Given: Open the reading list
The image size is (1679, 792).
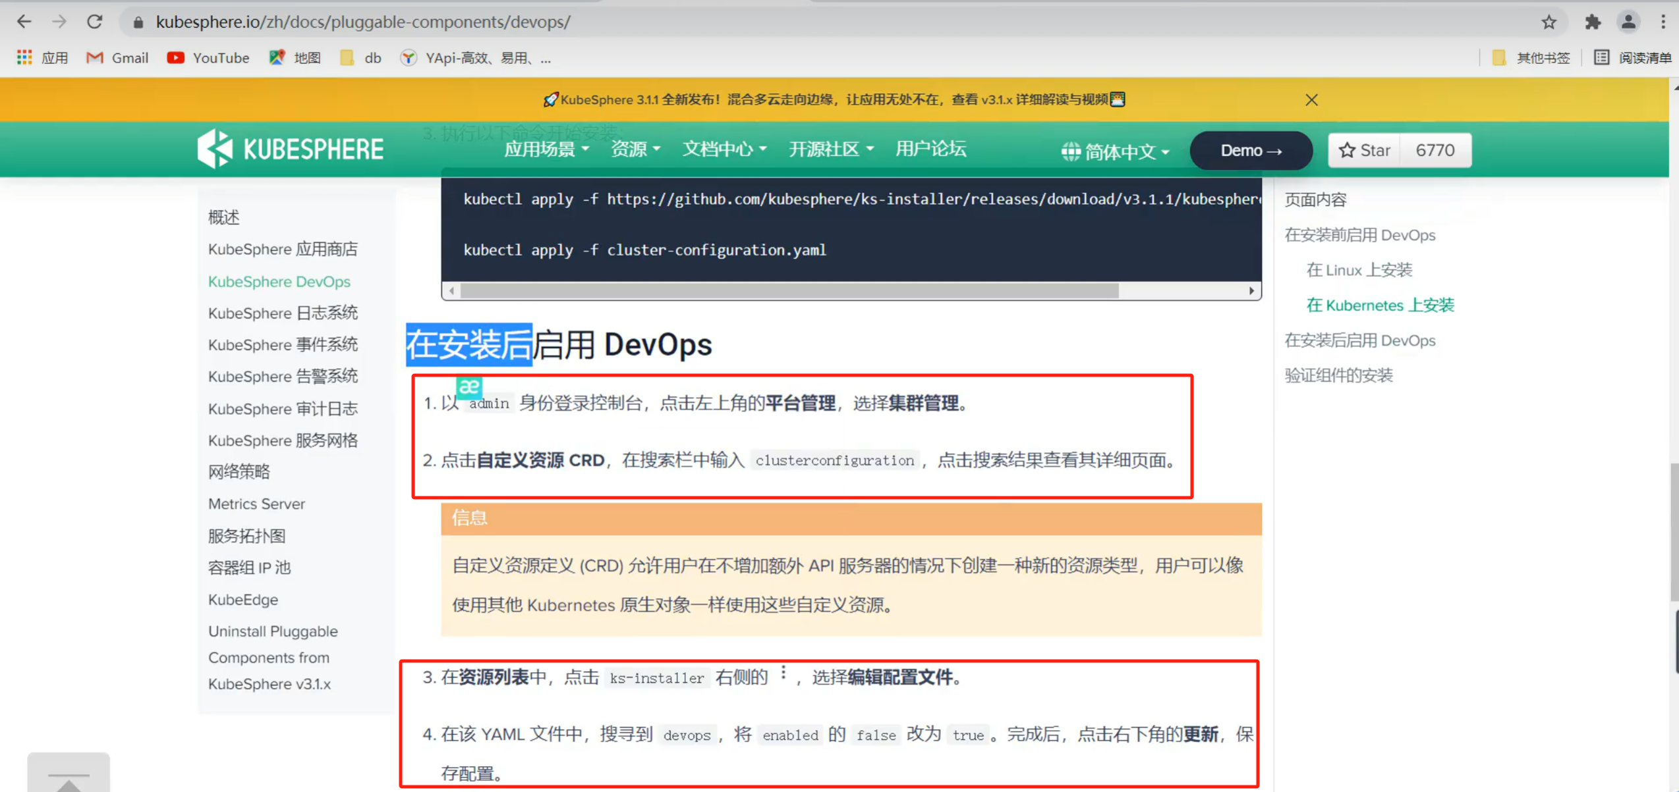Looking at the screenshot, I should 1633,58.
